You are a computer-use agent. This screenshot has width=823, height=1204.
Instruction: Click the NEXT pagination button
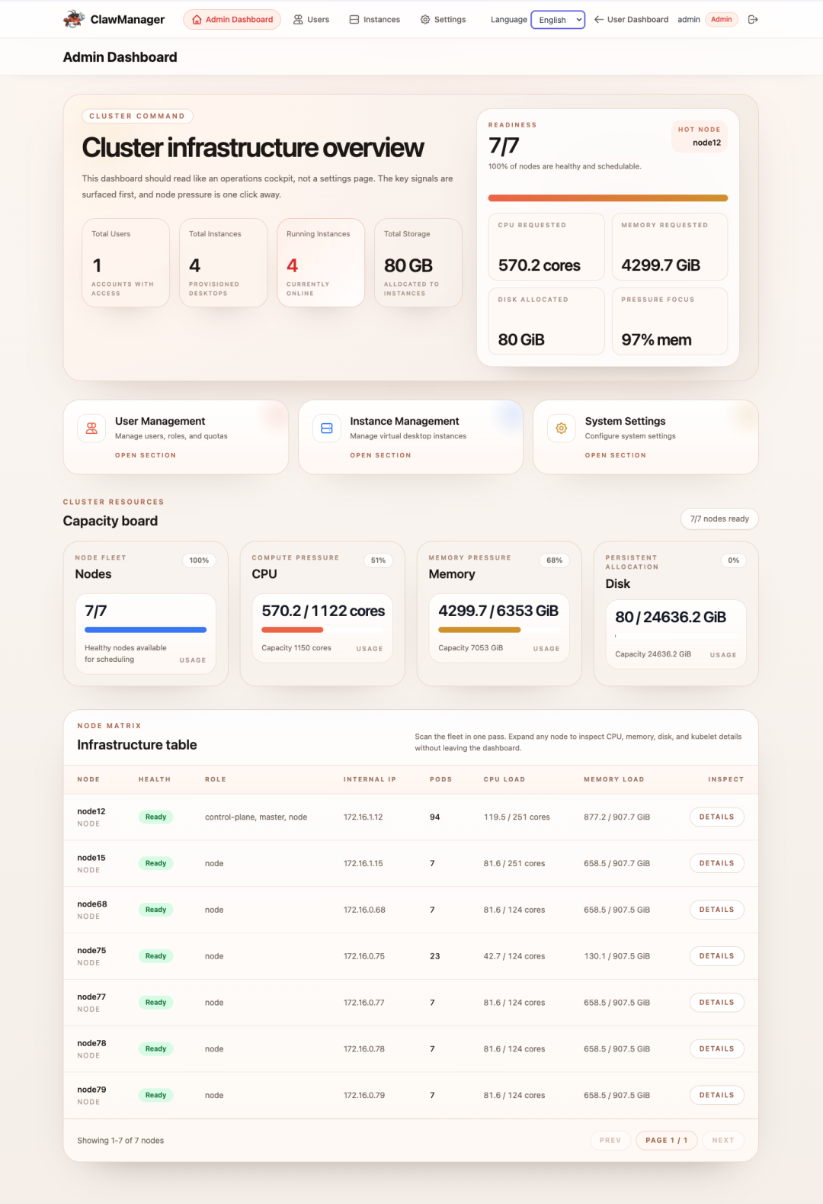[723, 1141]
